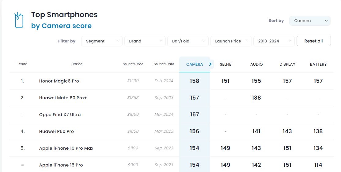The image size is (341, 172).
Task: Click the Reset all button
Action: tap(314, 41)
